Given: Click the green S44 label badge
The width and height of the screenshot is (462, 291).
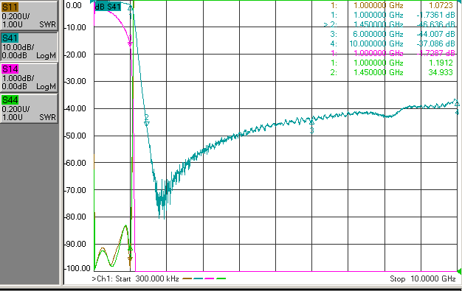Looking at the screenshot, I should coord(10,99).
